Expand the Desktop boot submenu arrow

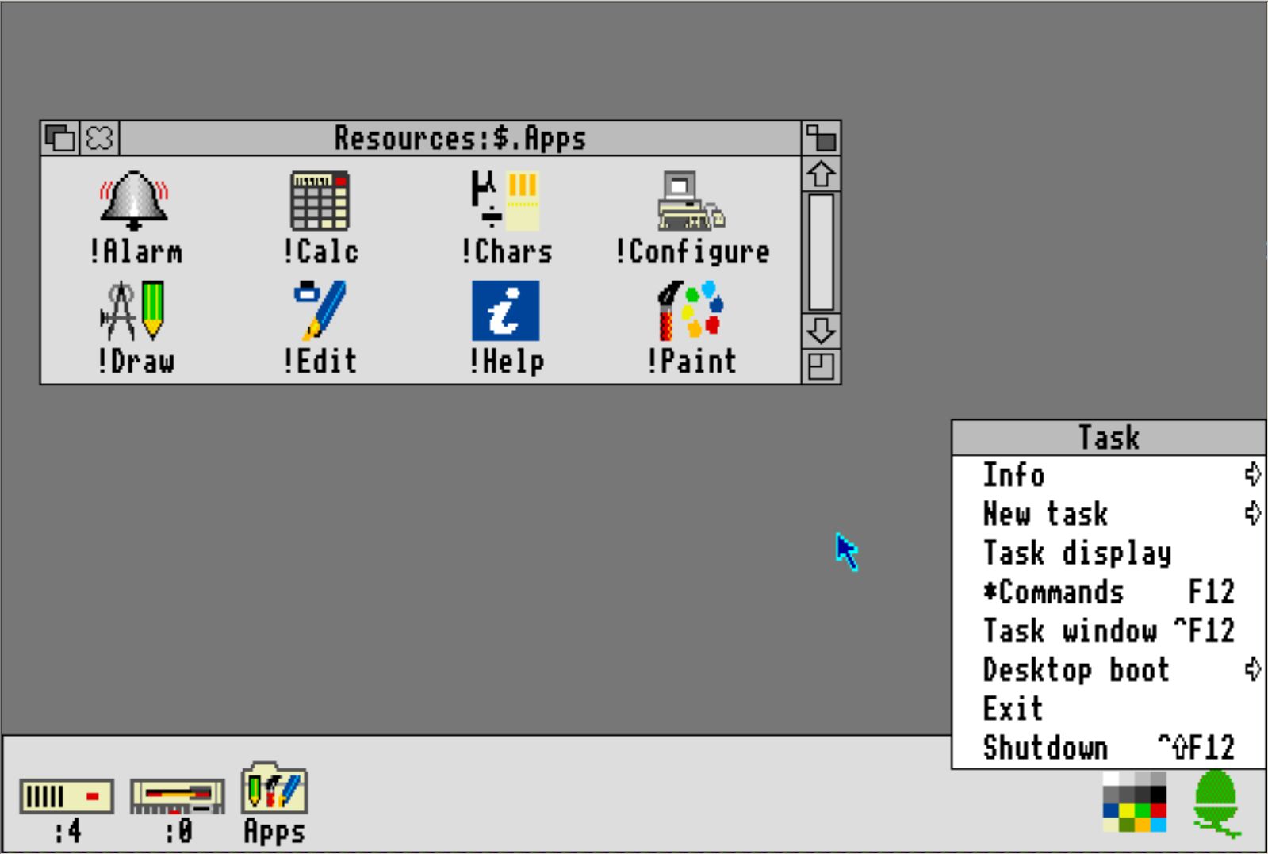(x=1252, y=669)
